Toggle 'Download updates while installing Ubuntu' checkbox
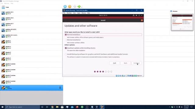 point(66,48)
